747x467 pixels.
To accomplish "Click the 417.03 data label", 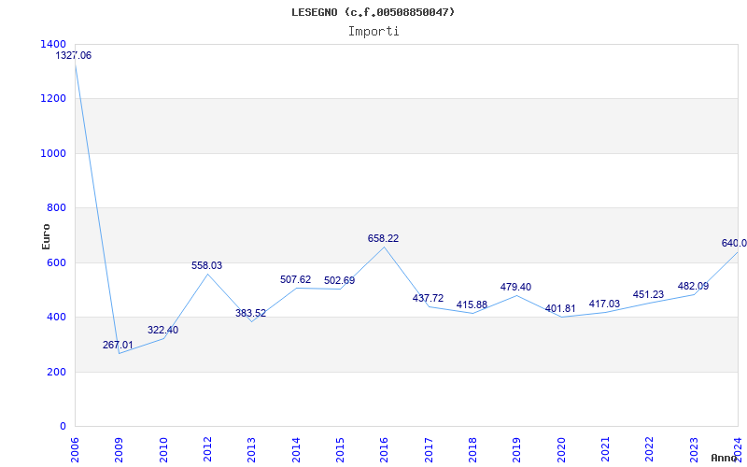I will pos(604,304).
